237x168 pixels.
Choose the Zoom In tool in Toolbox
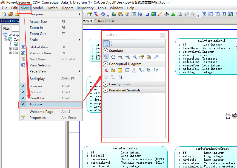pyautogui.click(x=120, y=57)
